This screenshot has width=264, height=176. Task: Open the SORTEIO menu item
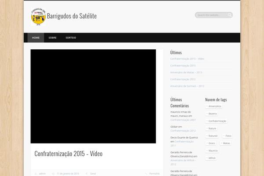coord(71,38)
